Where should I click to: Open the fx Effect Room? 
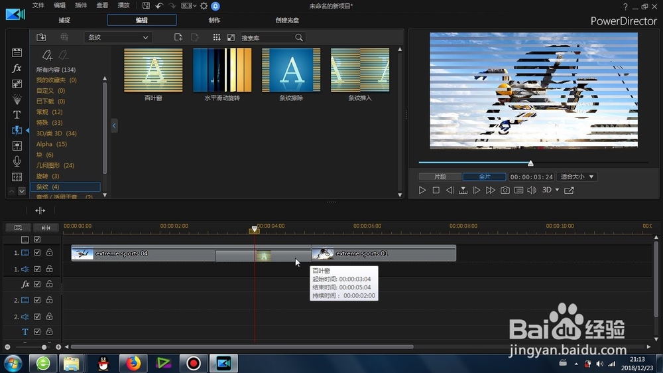pos(17,68)
